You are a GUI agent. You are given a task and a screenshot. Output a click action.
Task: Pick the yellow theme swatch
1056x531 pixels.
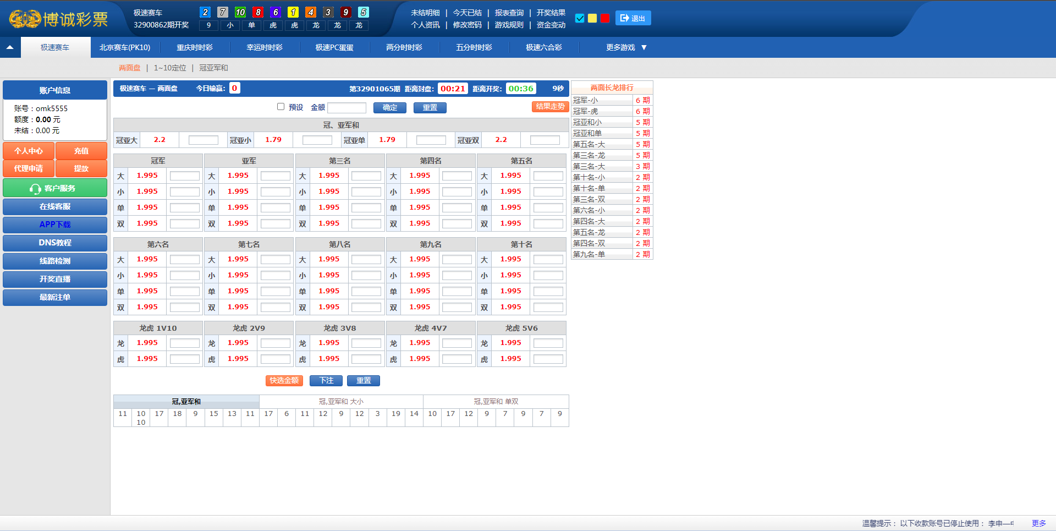[592, 18]
